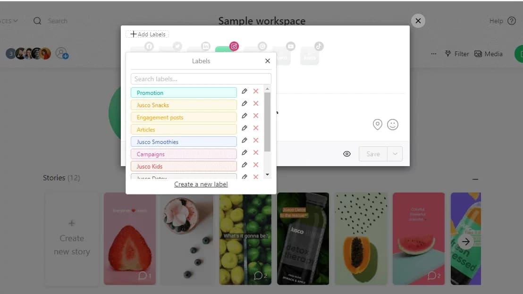
Task: Pick the yellow Articles label swatch
Action: point(184,129)
